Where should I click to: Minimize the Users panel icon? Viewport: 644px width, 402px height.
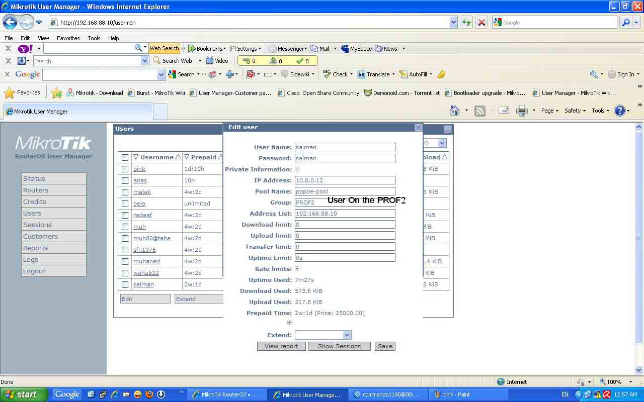click(x=448, y=129)
